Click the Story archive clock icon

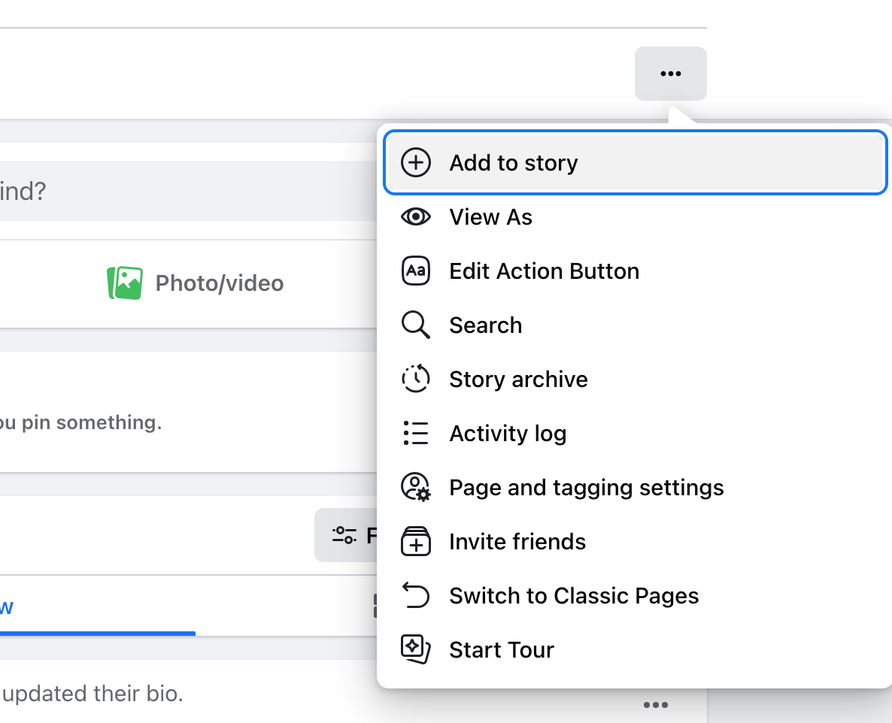click(x=416, y=380)
